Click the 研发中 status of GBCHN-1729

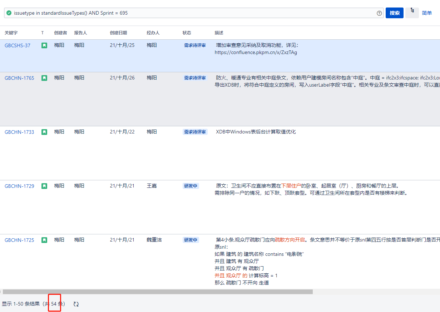(191, 186)
